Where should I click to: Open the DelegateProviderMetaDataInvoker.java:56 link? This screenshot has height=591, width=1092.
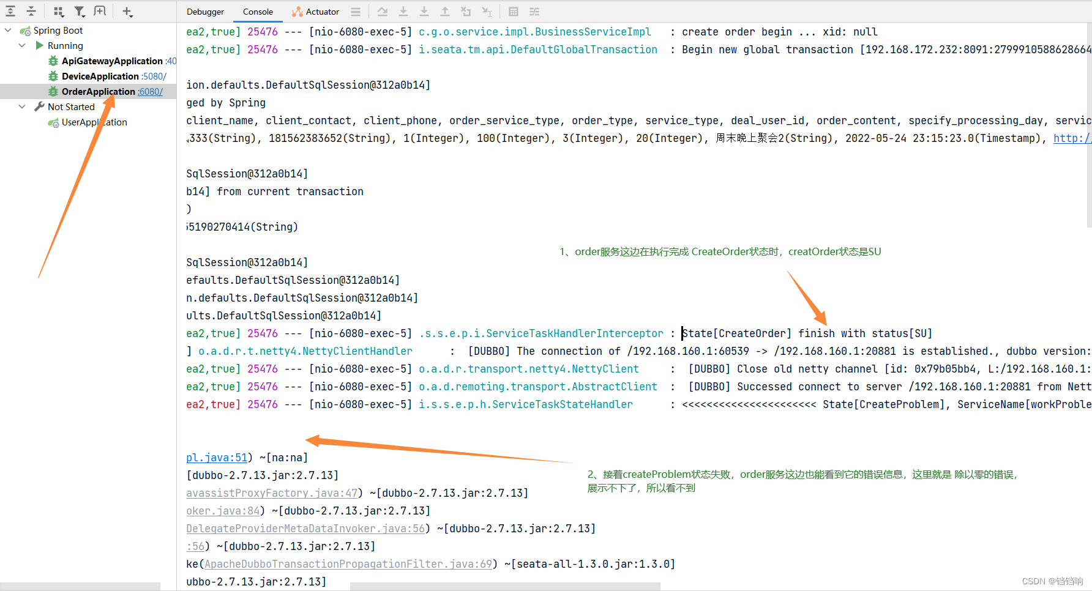305,529
